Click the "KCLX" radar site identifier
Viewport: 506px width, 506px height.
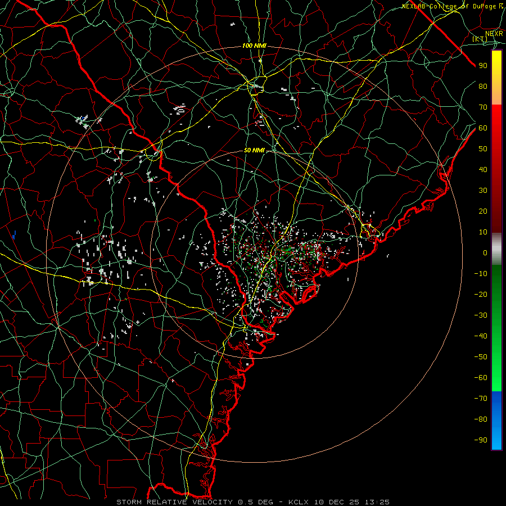tap(299, 502)
